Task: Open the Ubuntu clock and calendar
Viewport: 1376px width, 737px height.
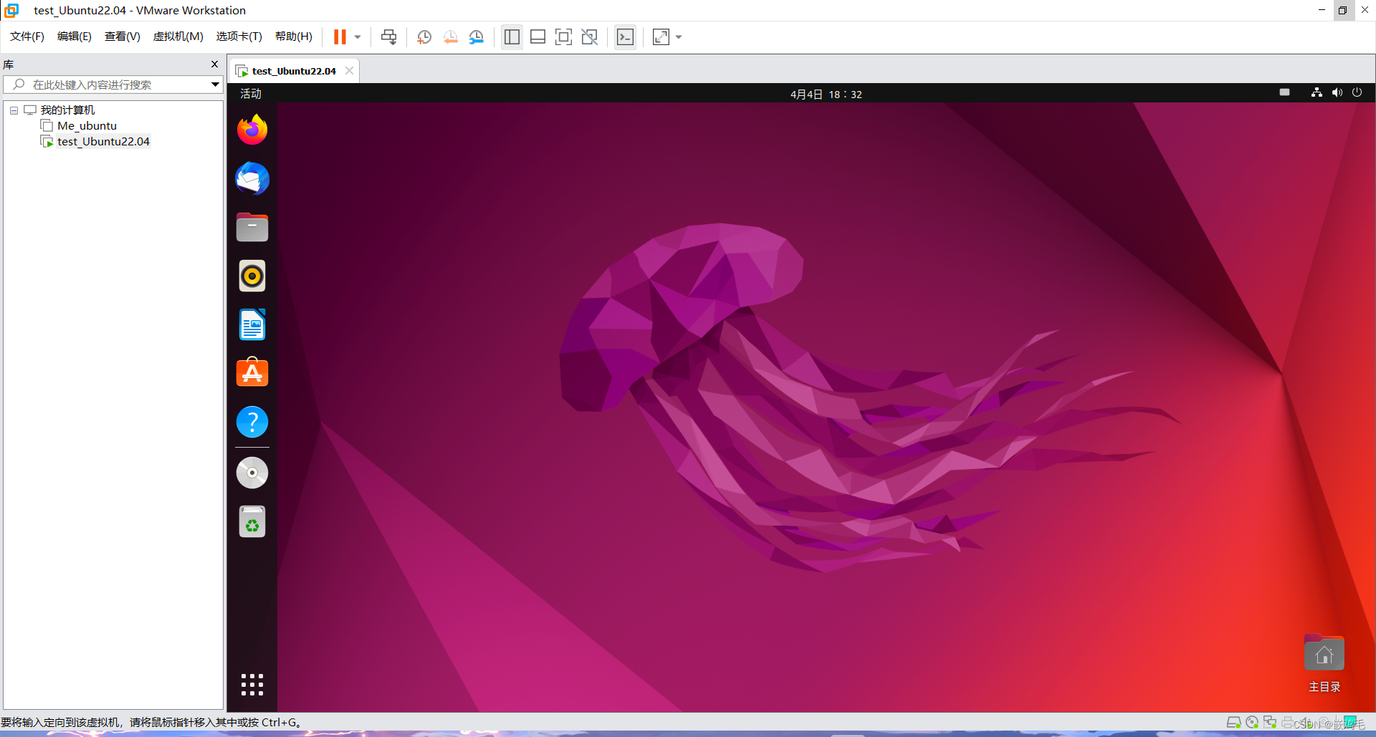Action: (826, 94)
